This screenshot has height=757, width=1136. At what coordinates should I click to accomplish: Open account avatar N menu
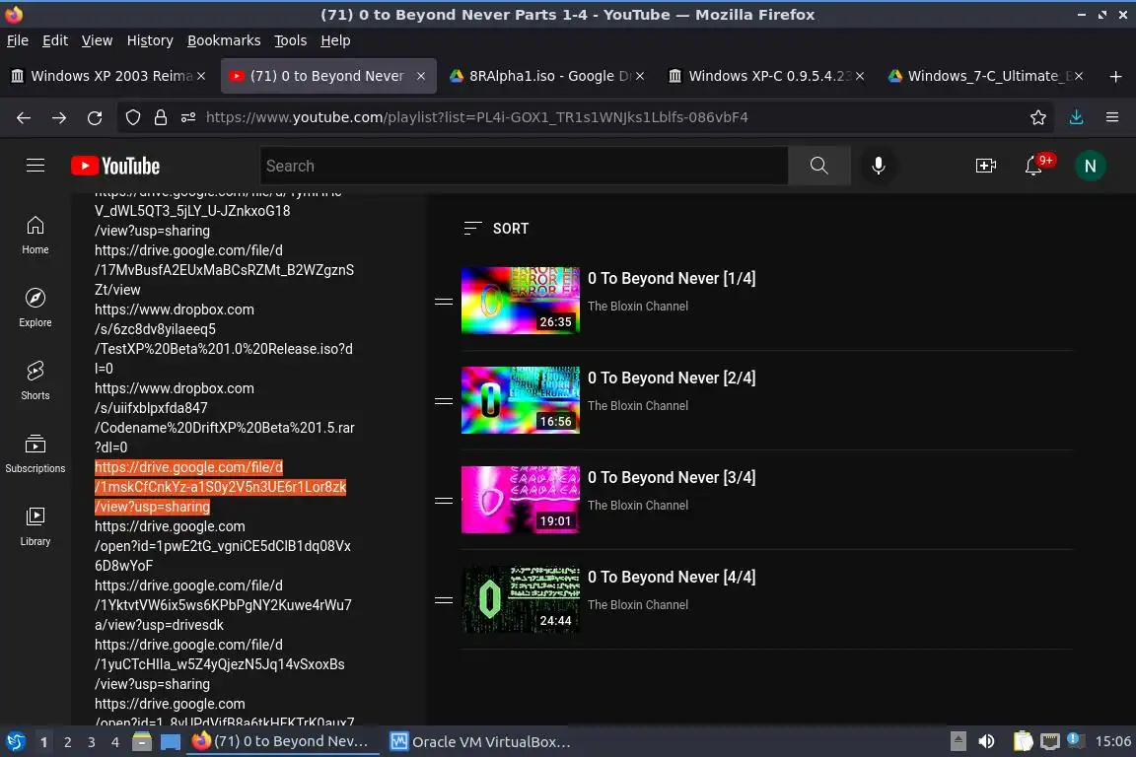tap(1090, 166)
